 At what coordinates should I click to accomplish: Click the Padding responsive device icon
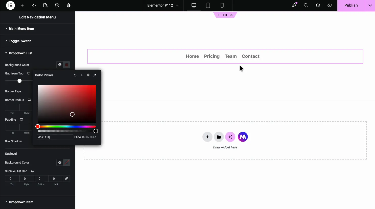click(21, 120)
